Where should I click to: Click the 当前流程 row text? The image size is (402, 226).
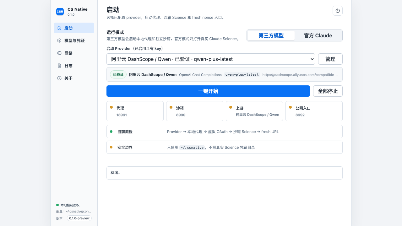223,132
